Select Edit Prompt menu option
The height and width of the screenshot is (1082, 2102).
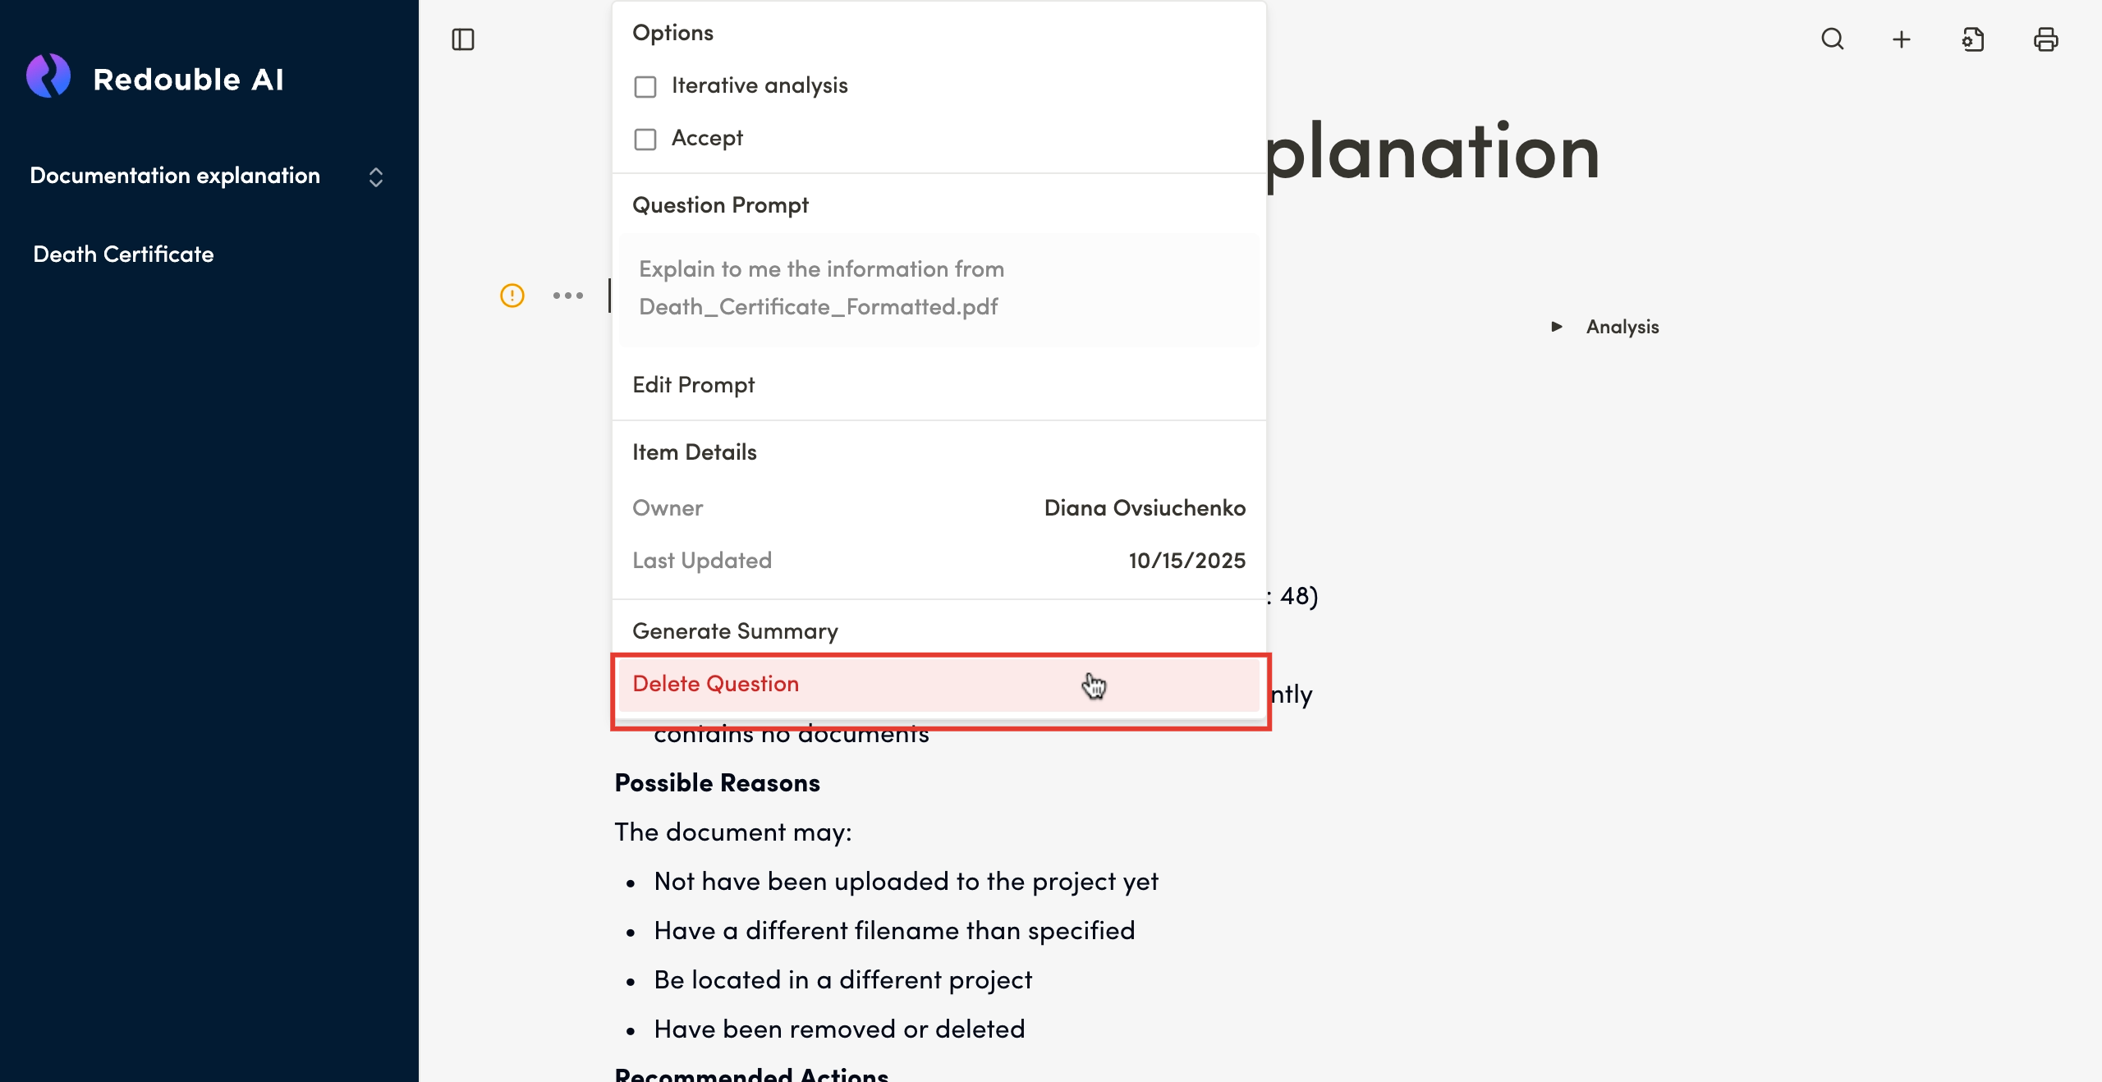tap(694, 385)
